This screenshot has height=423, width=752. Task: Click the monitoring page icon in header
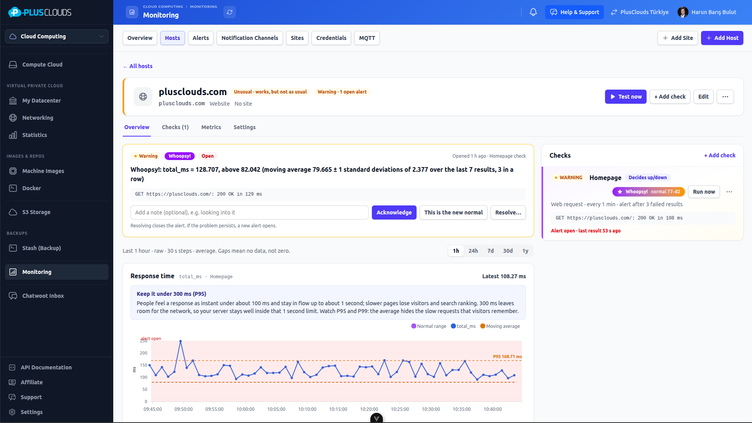pos(132,12)
